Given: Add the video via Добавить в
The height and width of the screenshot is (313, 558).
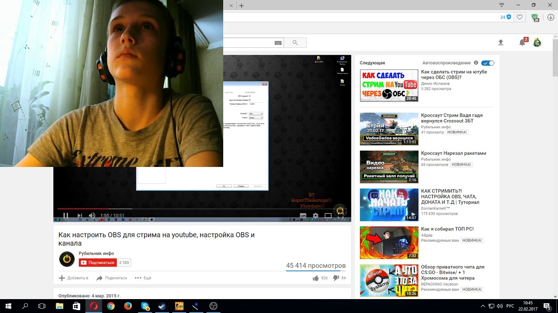Looking at the screenshot, I should tap(74, 278).
